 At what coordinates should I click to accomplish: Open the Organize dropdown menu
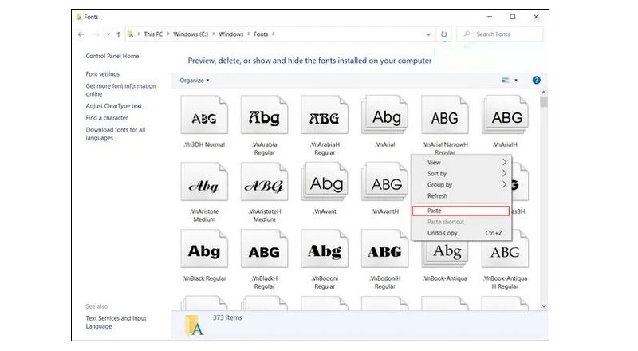(x=195, y=81)
